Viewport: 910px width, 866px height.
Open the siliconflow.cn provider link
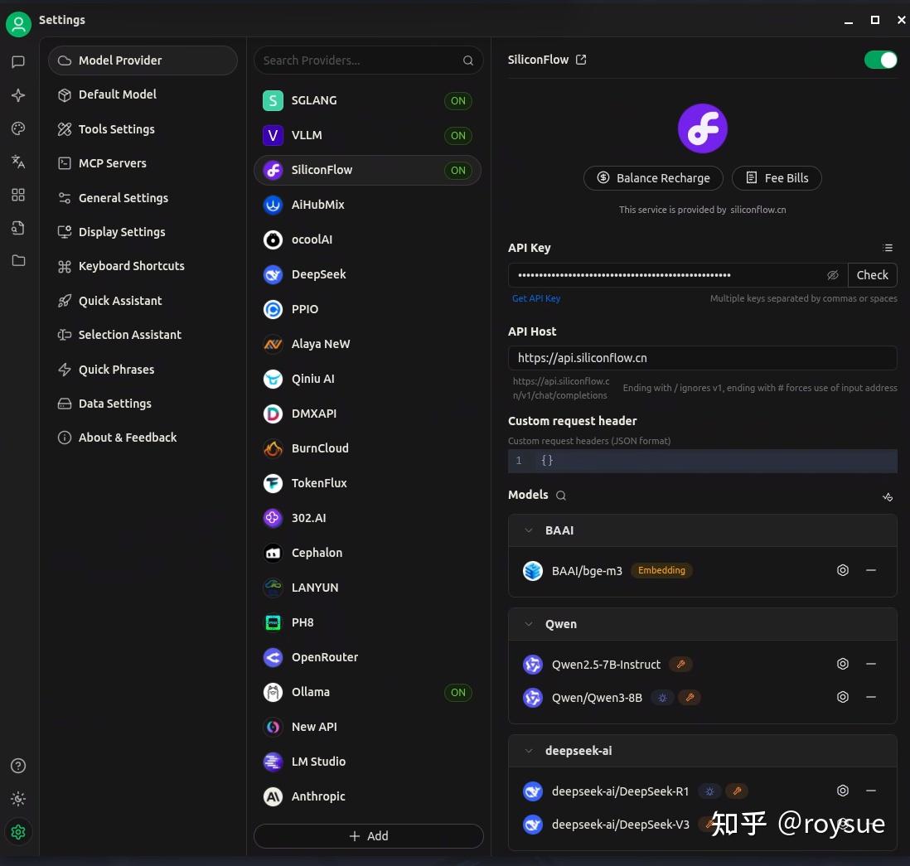tap(758, 210)
